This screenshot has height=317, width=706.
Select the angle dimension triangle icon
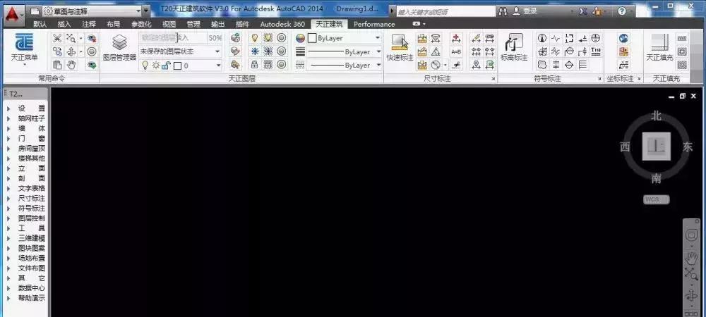coord(436,51)
